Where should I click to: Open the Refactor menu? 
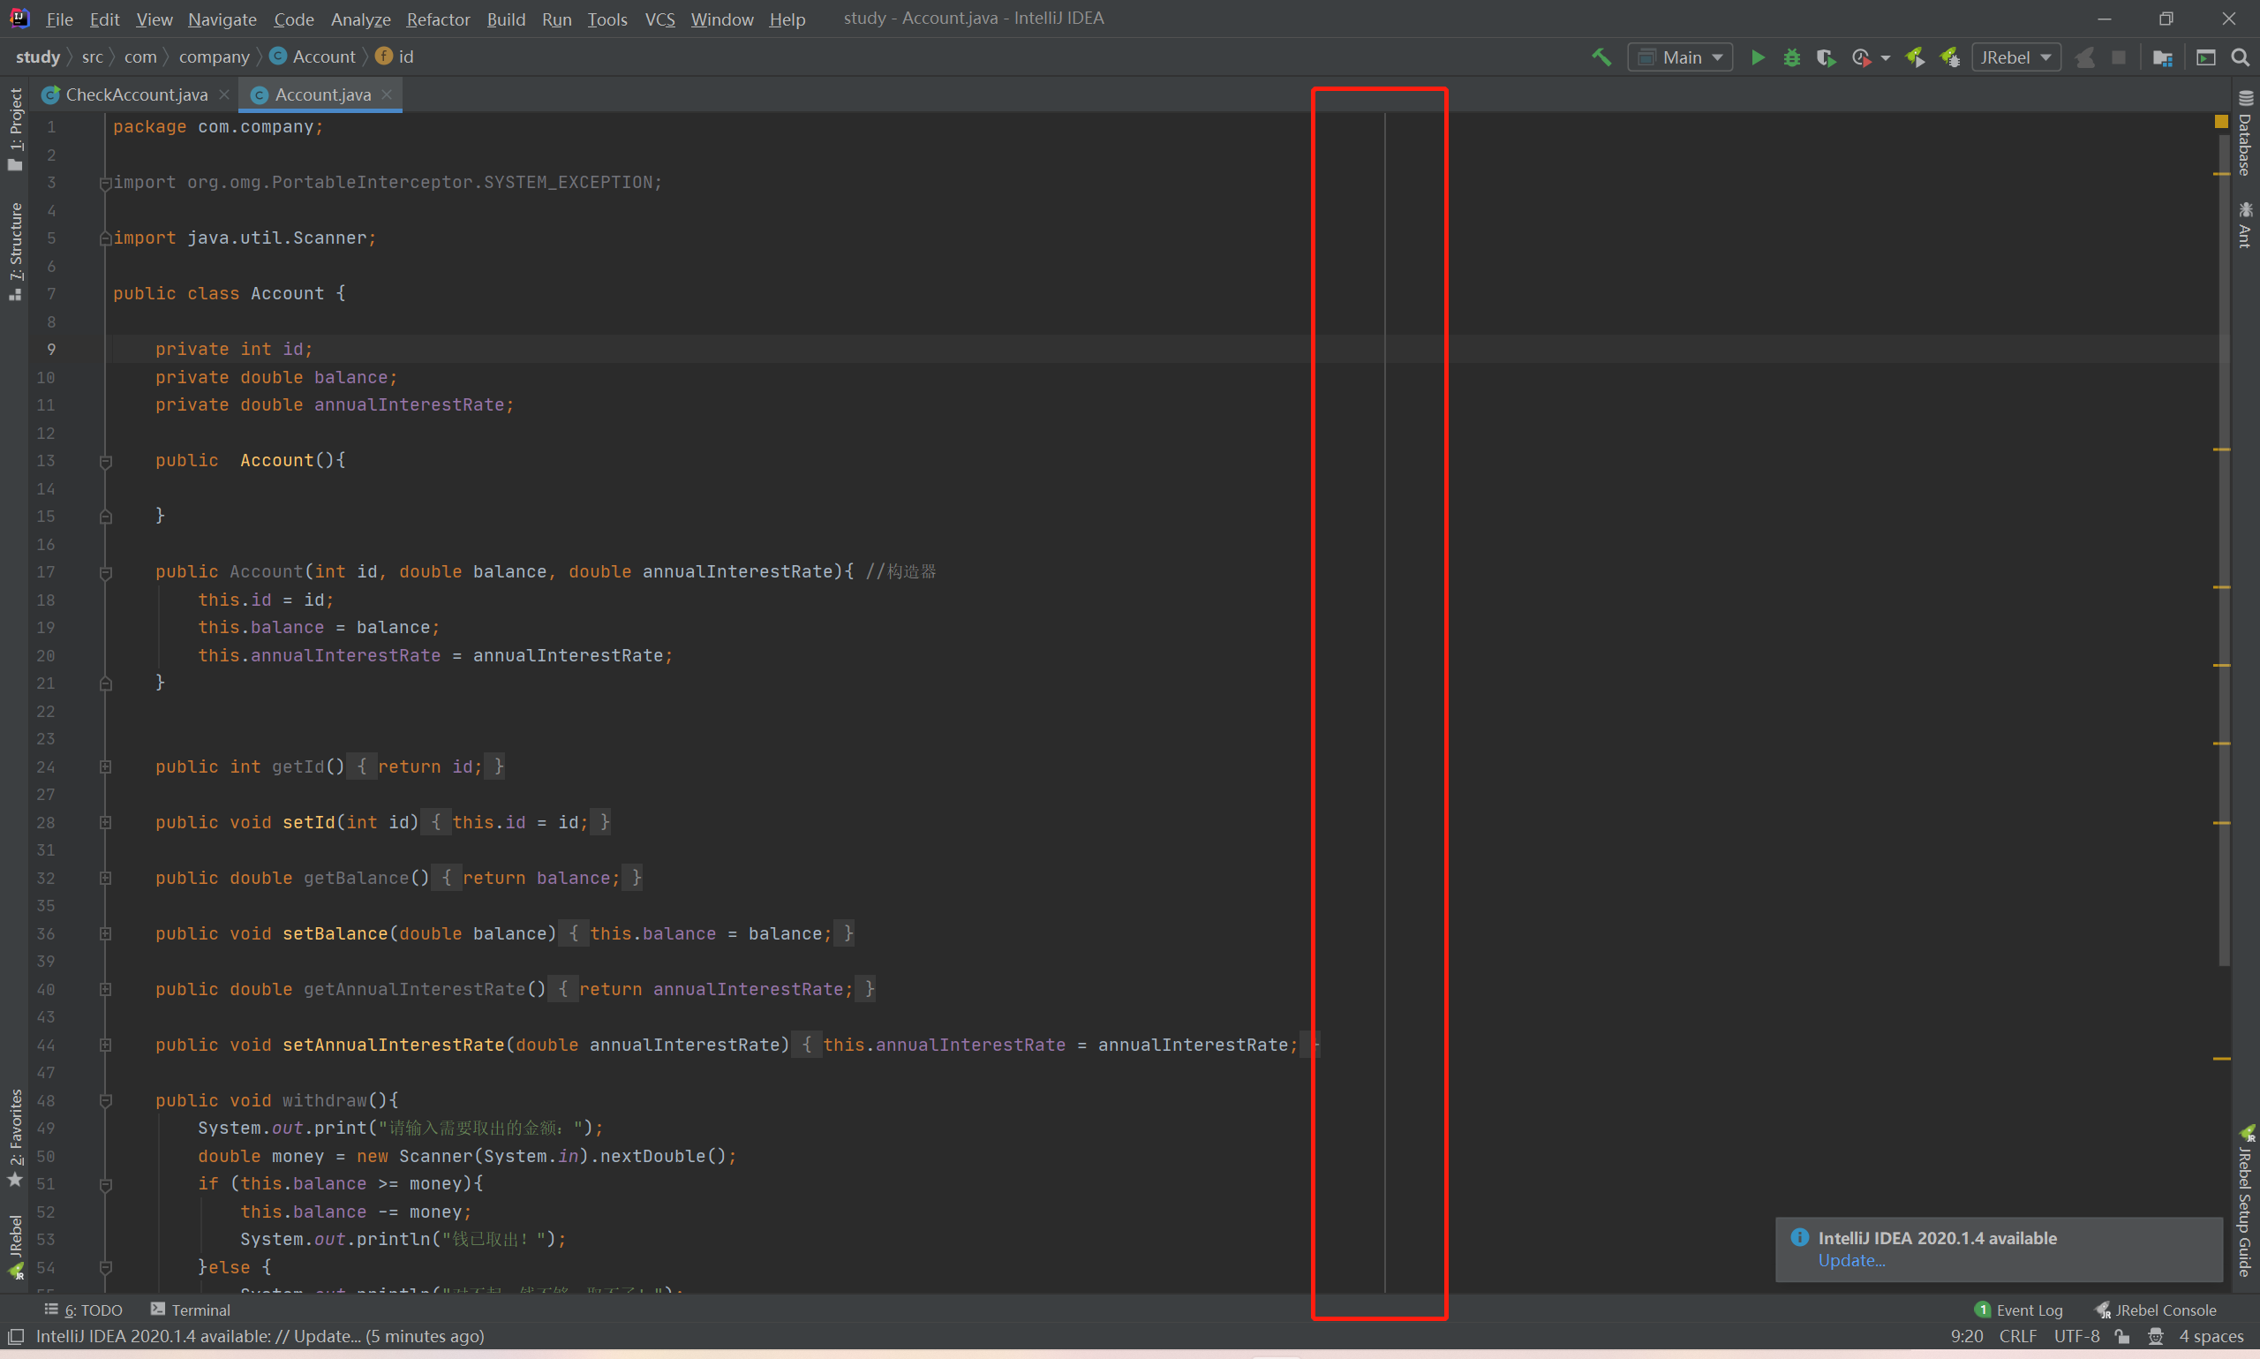[438, 19]
